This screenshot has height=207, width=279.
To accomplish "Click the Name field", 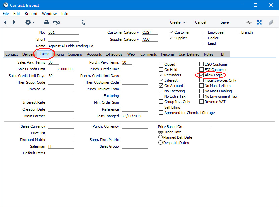I will [x=103, y=46].
